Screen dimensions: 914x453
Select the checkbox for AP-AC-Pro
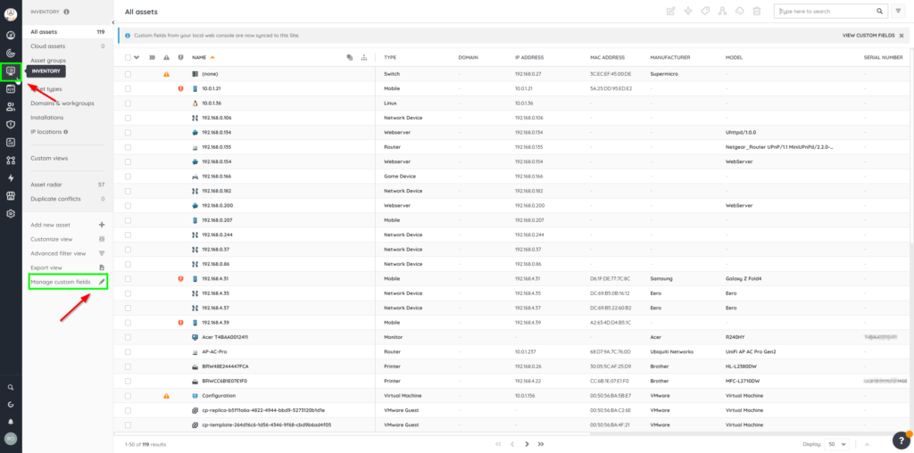pyautogui.click(x=129, y=351)
